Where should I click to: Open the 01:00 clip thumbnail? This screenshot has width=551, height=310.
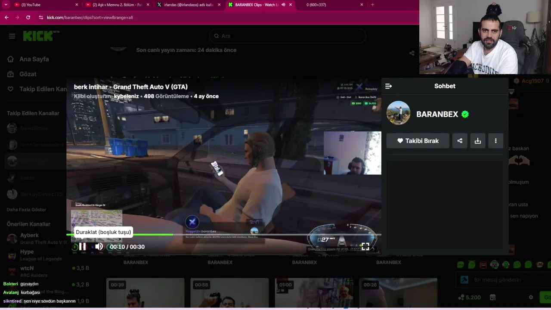click(314, 293)
